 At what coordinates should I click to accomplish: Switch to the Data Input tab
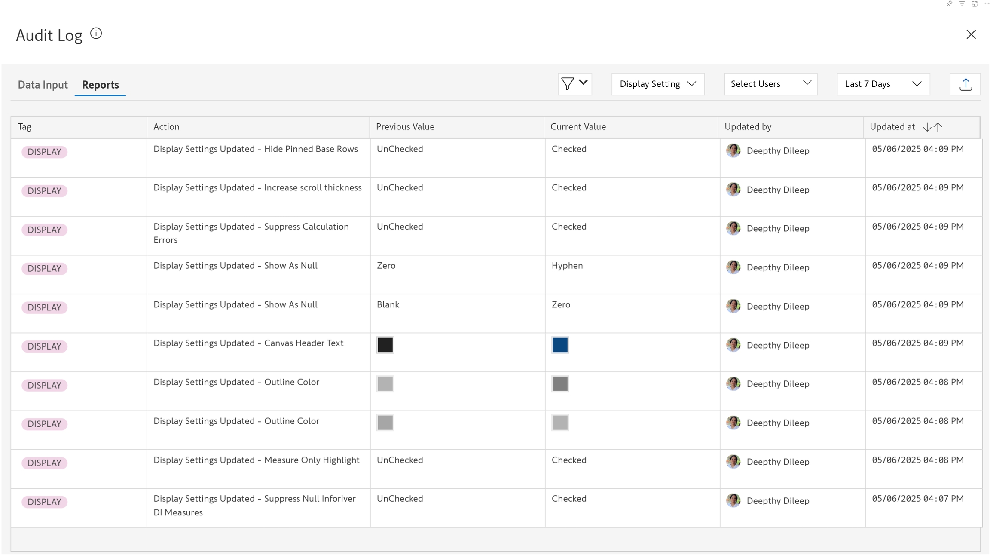click(43, 85)
